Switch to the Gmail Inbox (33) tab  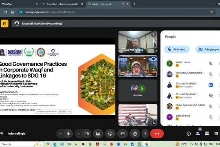pyautogui.click(x=62, y=4)
